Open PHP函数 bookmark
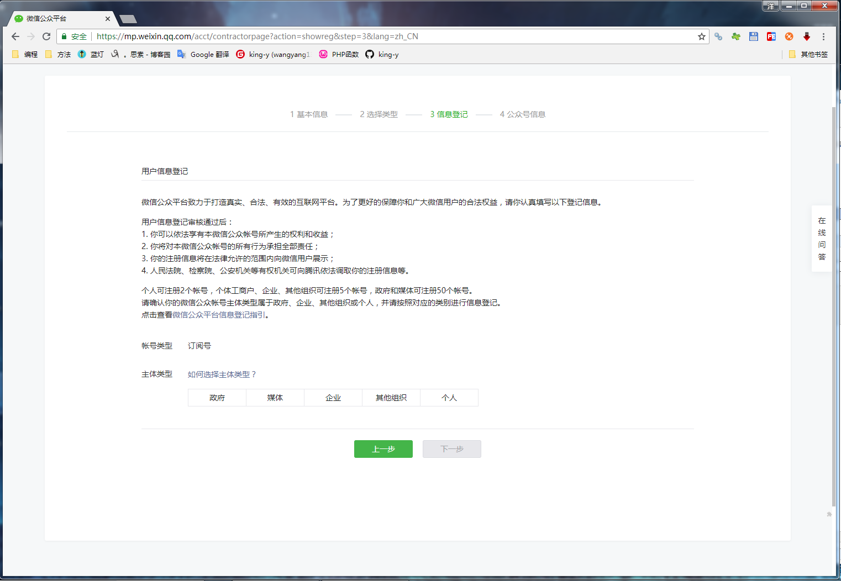 339,54
